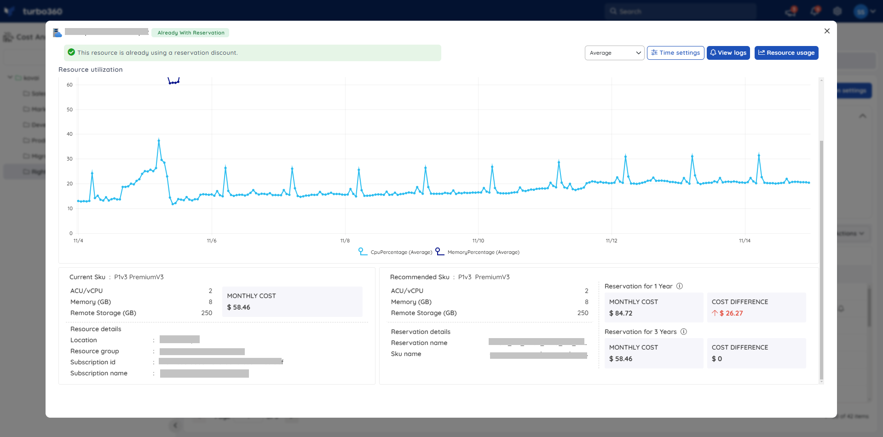
Task: Click the app service resource icon in the dialog header
Action: click(57, 33)
